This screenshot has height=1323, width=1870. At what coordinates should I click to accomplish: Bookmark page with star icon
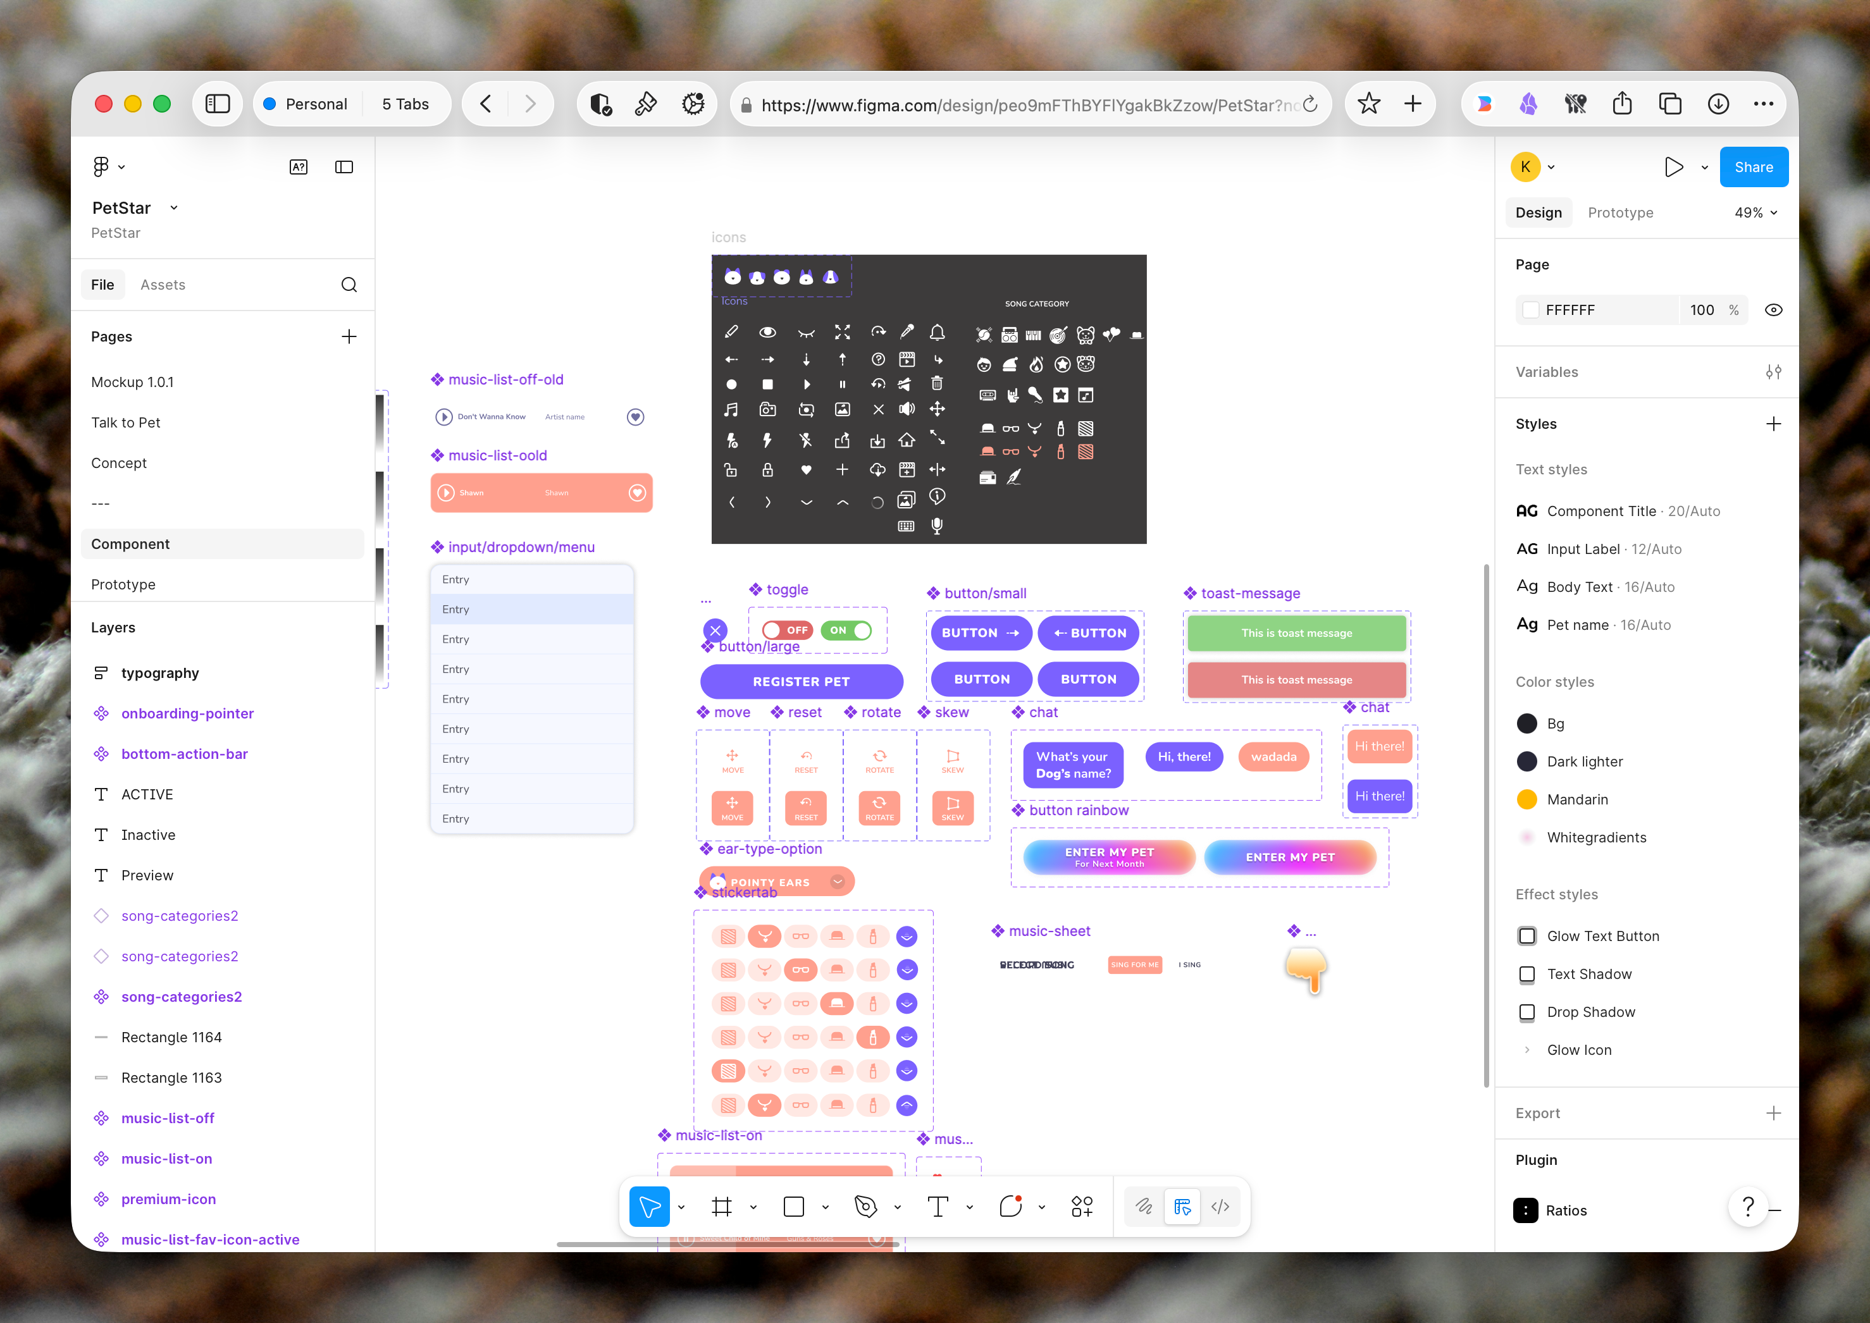(1369, 104)
